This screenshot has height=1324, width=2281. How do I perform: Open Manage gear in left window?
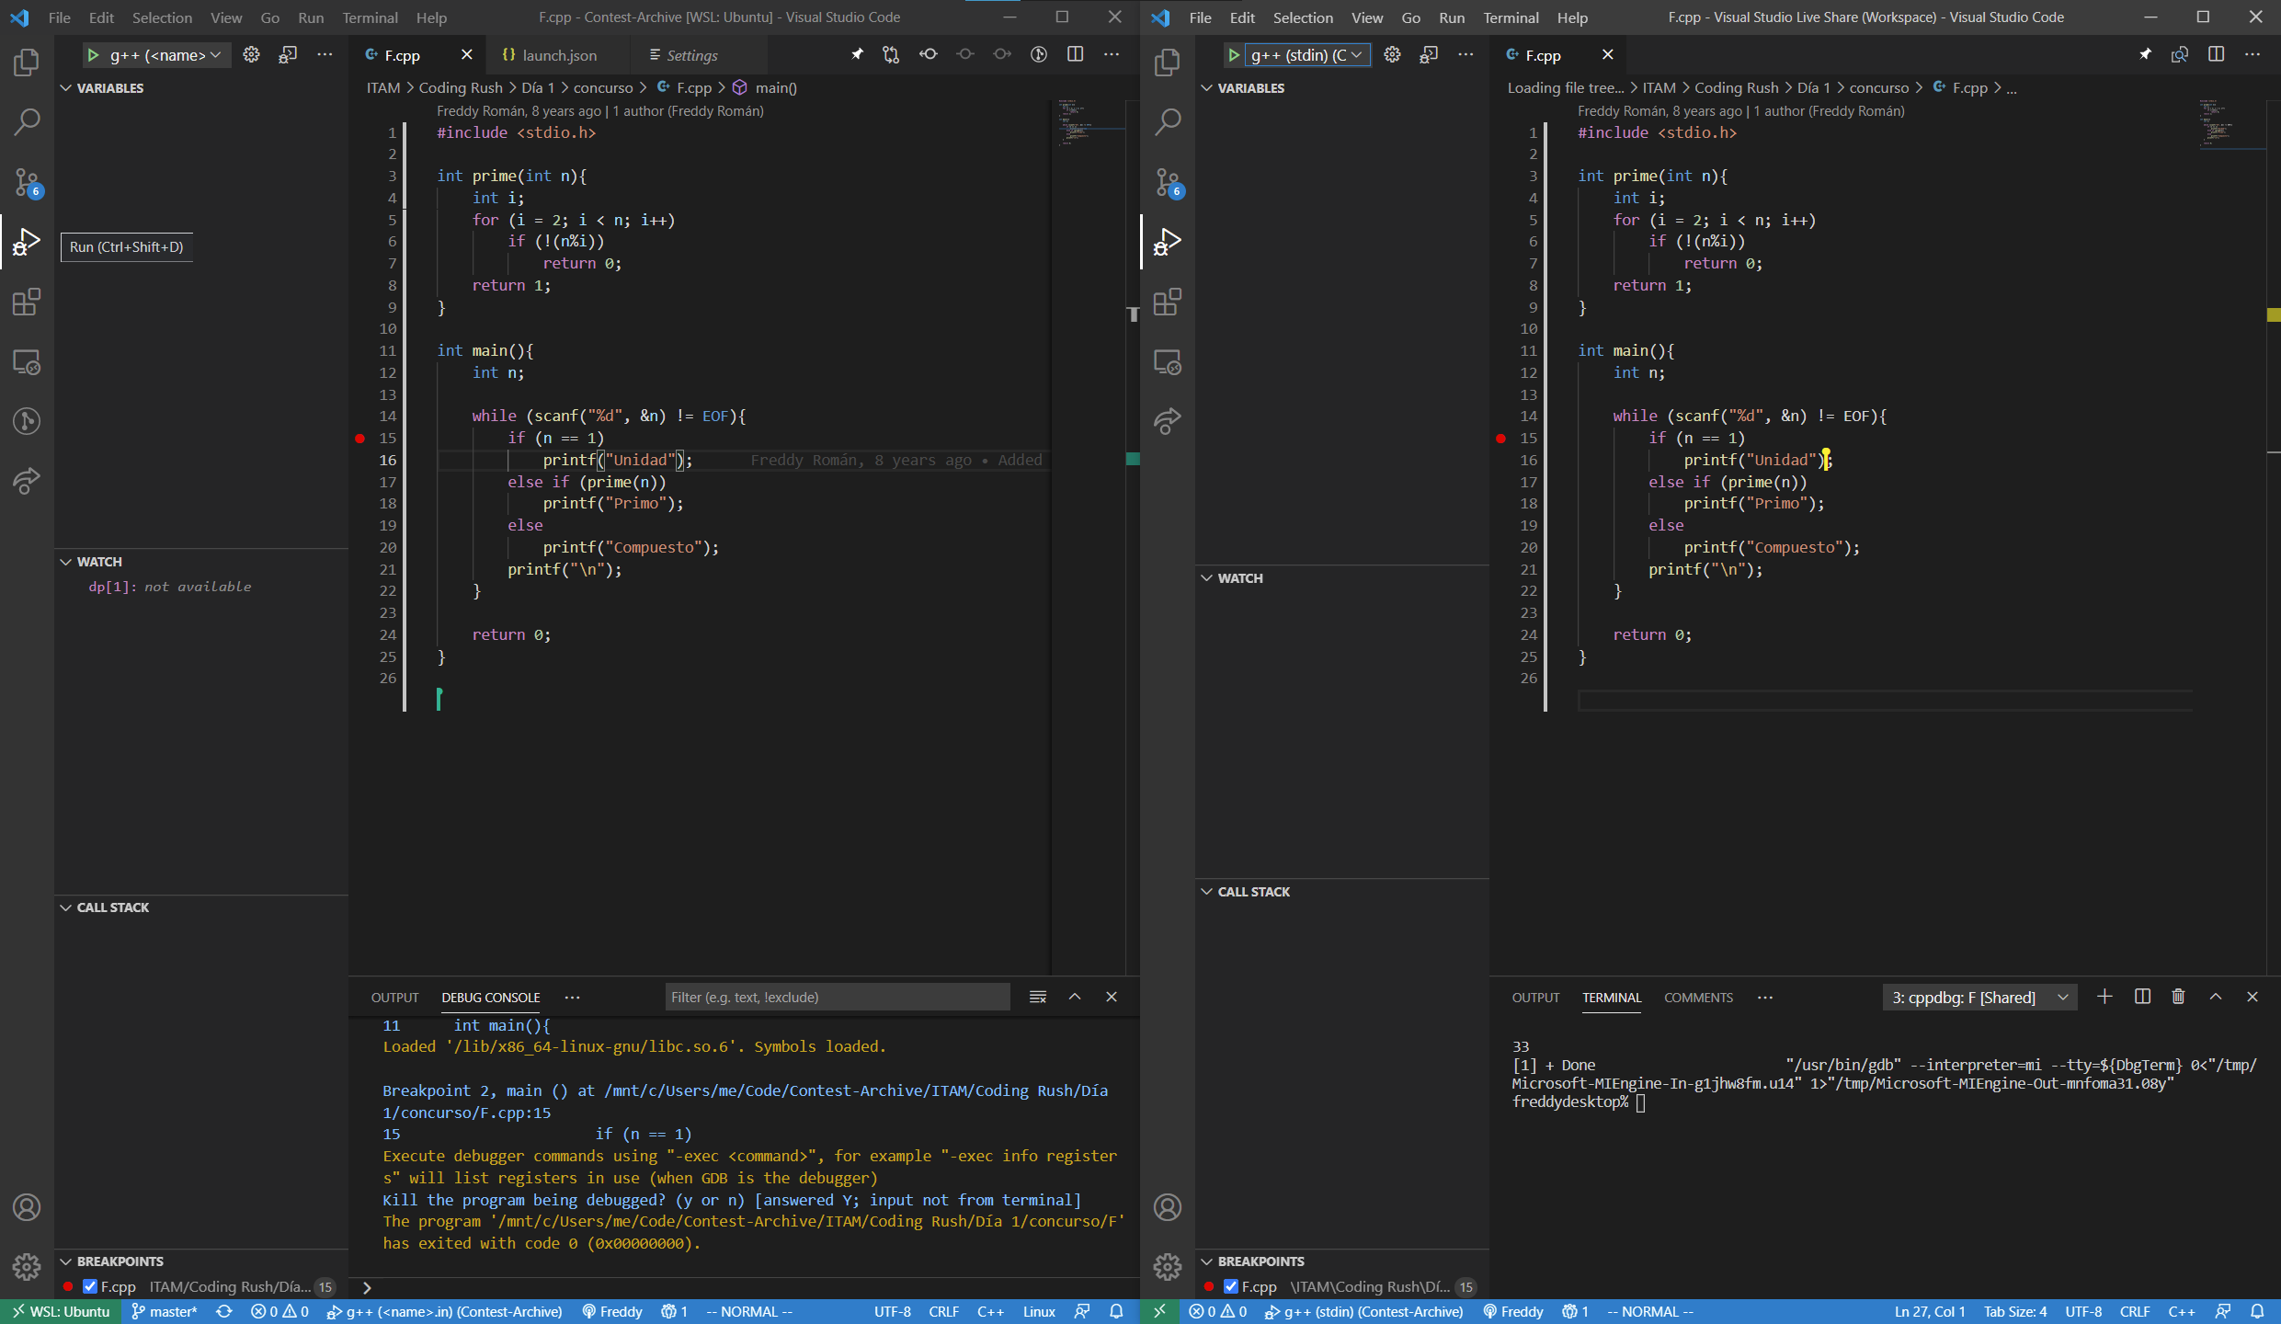(27, 1267)
